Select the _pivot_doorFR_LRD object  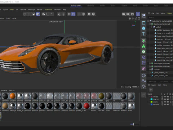click(x=161, y=73)
